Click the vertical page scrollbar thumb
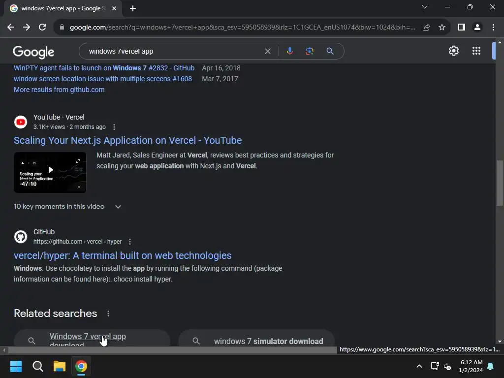The image size is (504, 378). [500, 183]
